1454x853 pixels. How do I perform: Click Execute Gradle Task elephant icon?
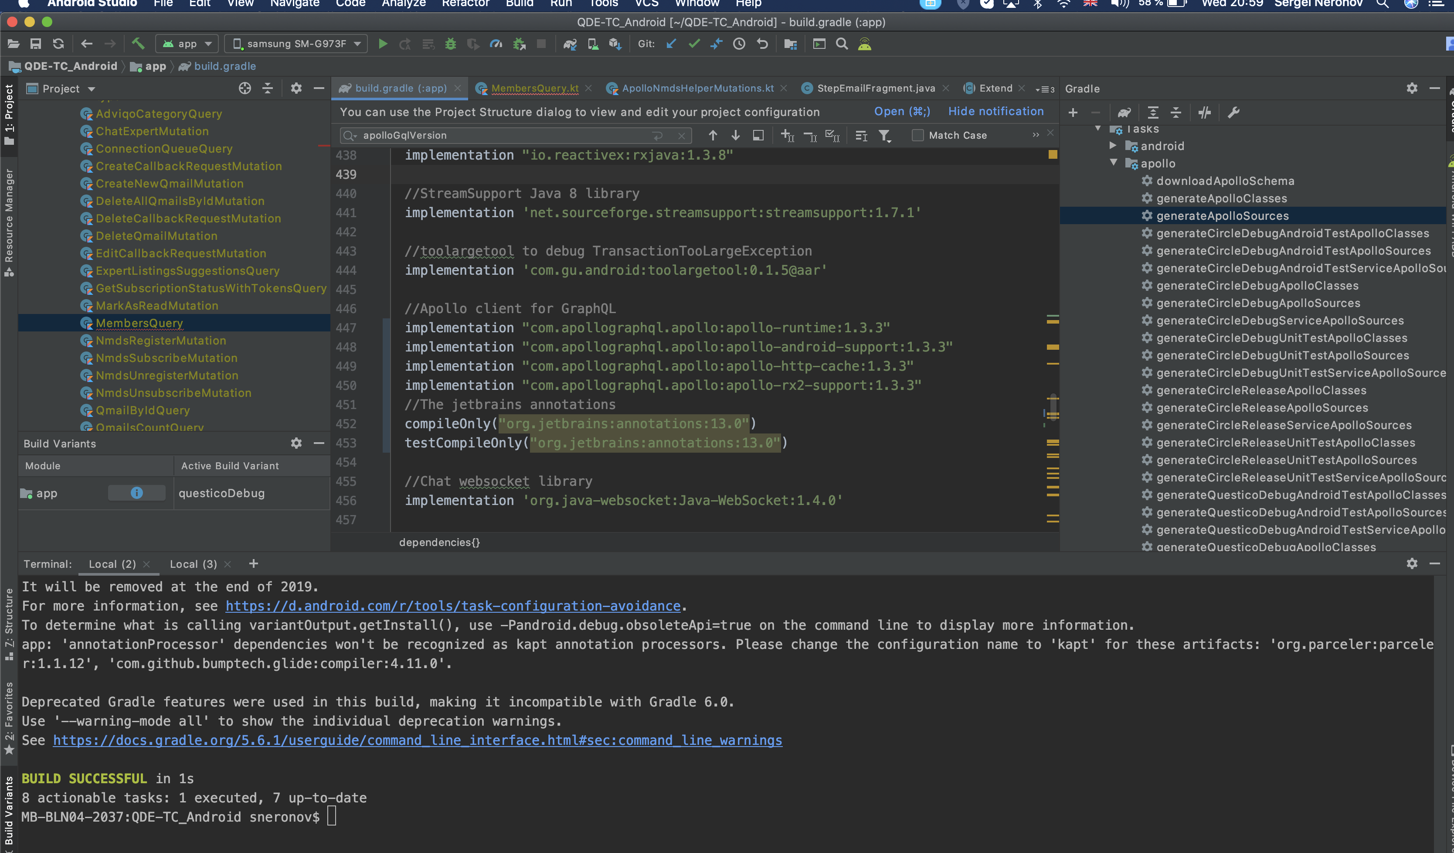pos(1124,113)
